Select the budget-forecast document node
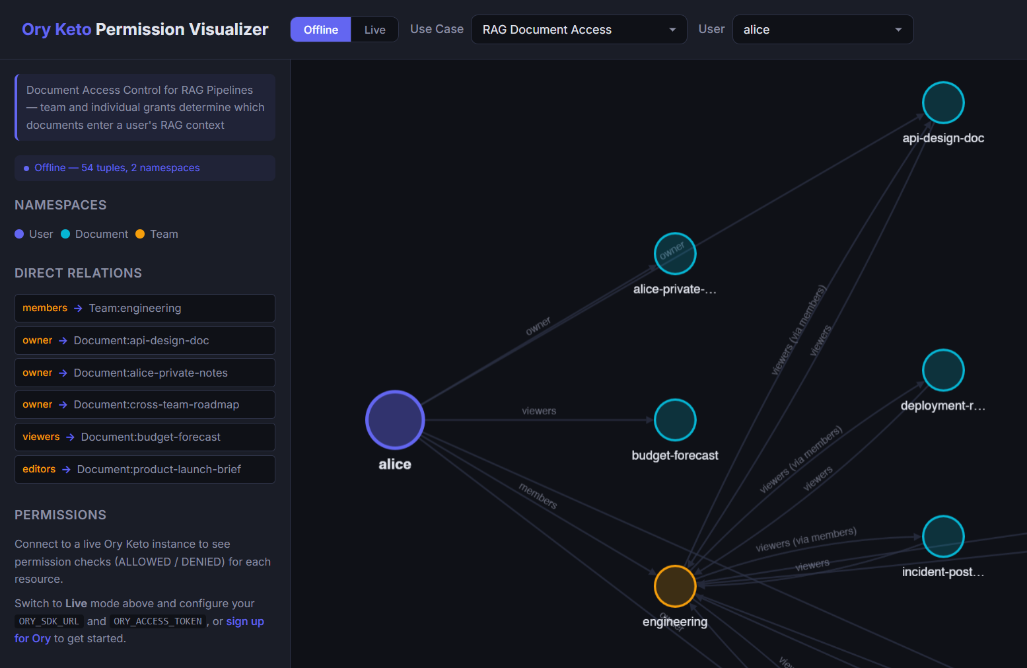This screenshot has width=1027, height=668. click(x=674, y=420)
